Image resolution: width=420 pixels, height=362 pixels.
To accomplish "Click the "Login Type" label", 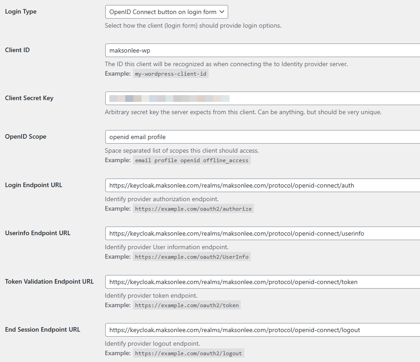I will coord(21,11).
